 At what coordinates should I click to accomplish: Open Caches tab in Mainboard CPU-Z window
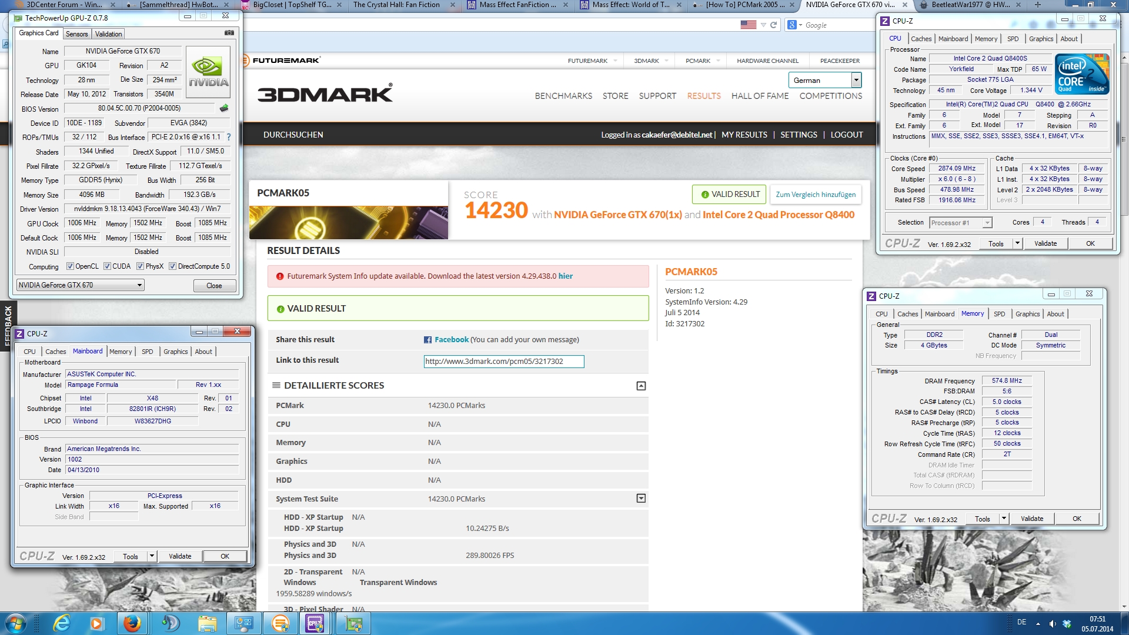(56, 352)
